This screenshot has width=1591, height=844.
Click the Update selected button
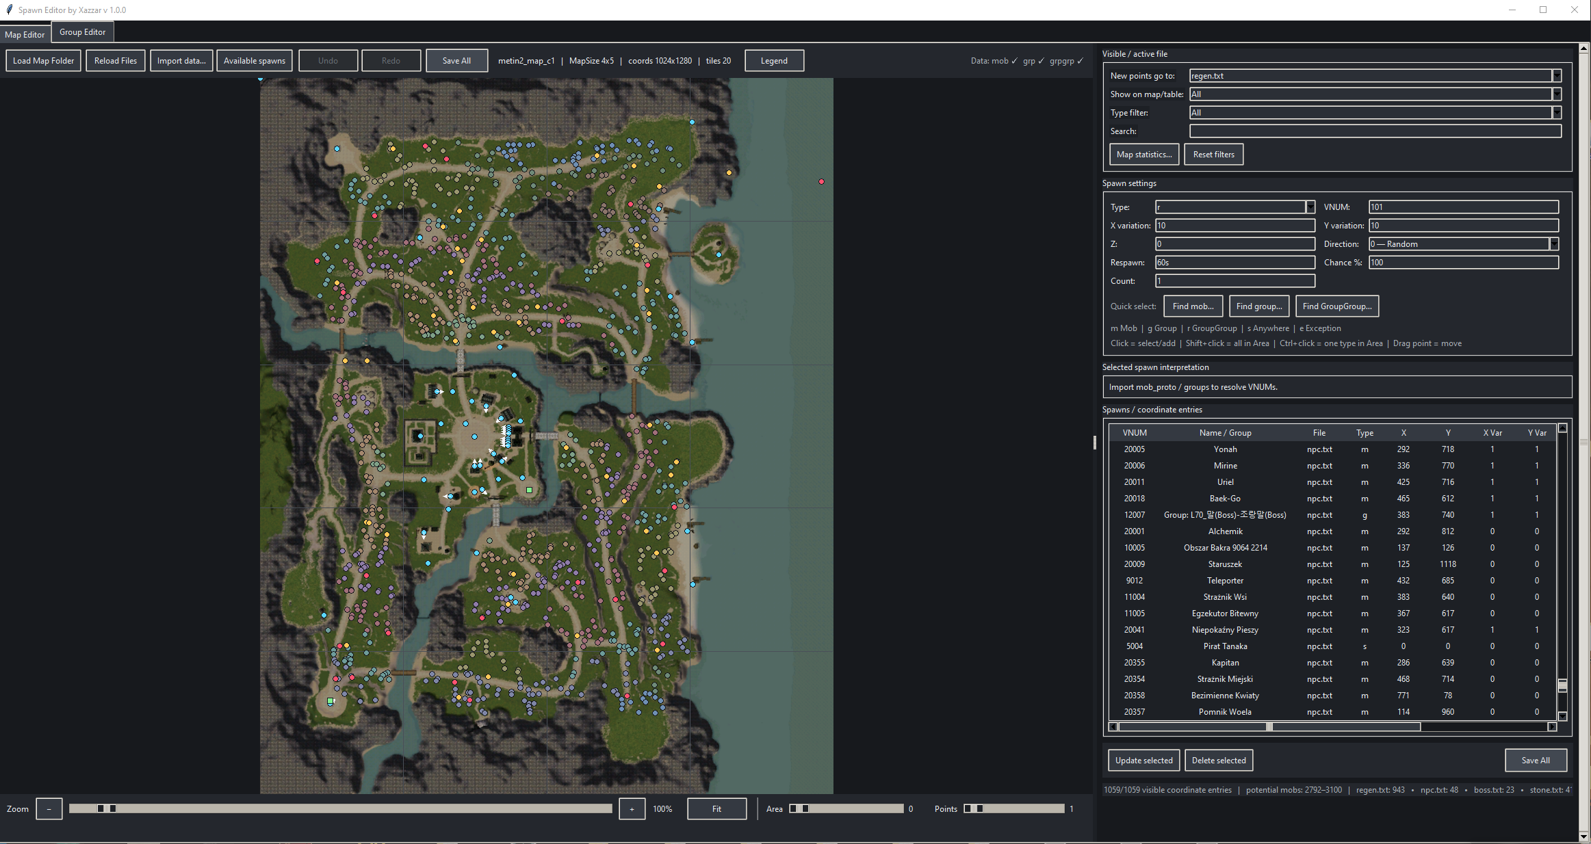click(x=1143, y=761)
